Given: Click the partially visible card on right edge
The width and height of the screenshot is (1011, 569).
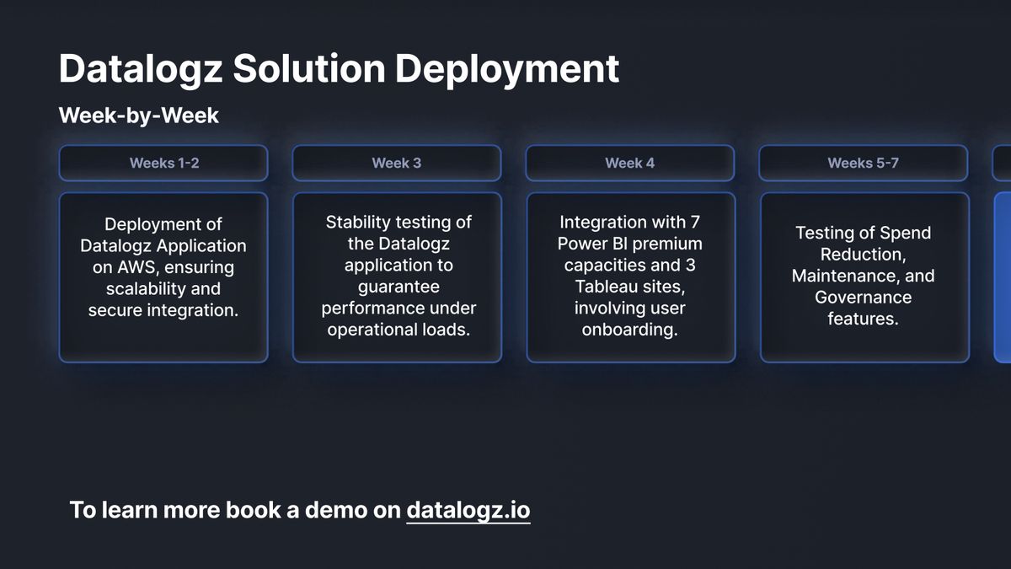Looking at the screenshot, I should click(1004, 276).
